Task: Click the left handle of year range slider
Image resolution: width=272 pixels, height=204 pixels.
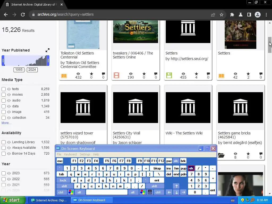Action: point(3,61)
